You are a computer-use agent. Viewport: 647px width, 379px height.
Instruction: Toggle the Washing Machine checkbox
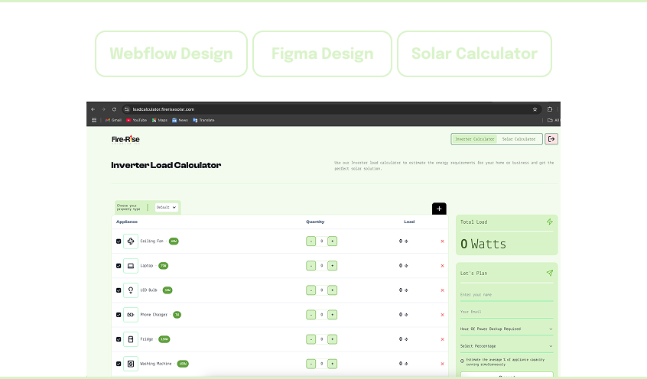(119, 364)
